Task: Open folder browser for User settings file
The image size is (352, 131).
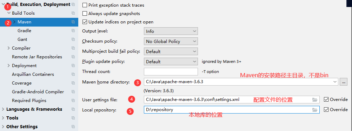Action: click(315, 100)
